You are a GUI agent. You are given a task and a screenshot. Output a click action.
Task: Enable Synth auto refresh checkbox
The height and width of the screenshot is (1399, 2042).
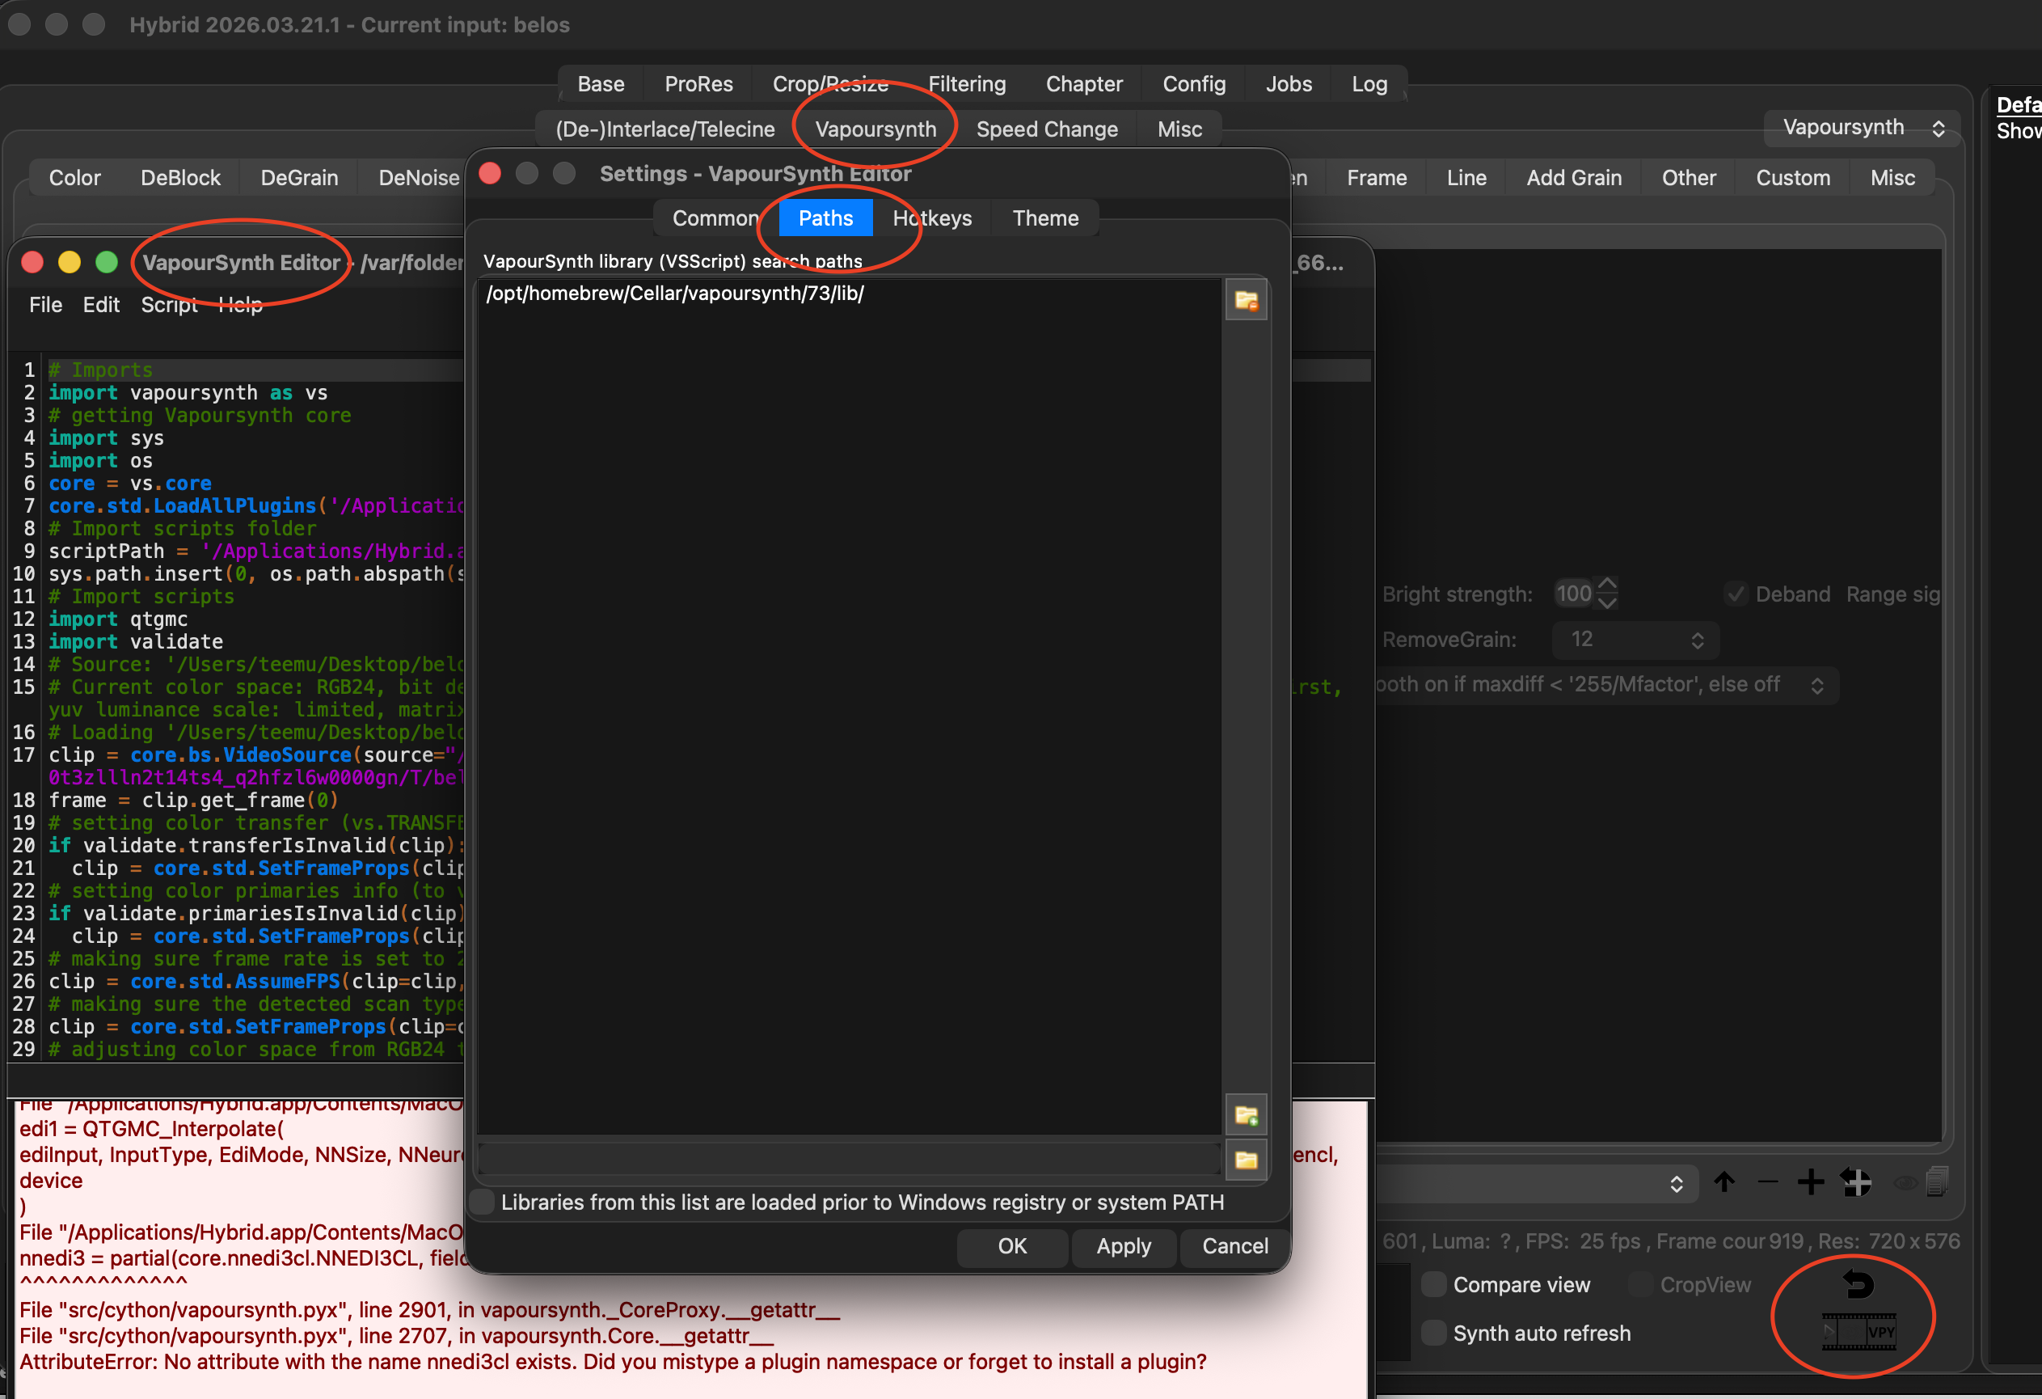[x=1433, y=1333]
